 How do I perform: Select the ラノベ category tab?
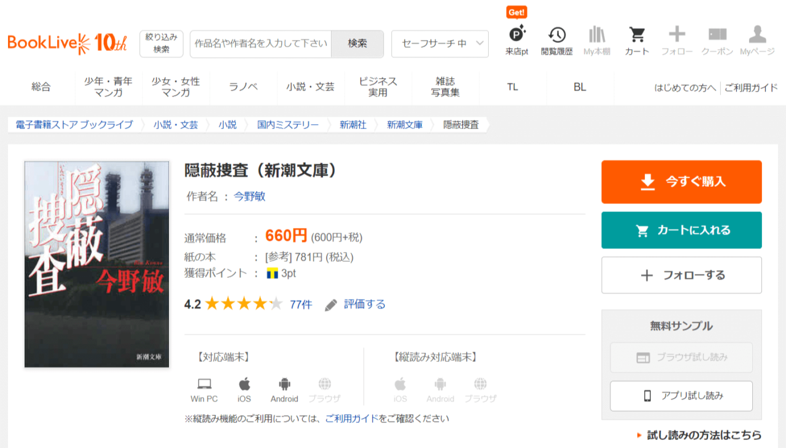point(243,87)
